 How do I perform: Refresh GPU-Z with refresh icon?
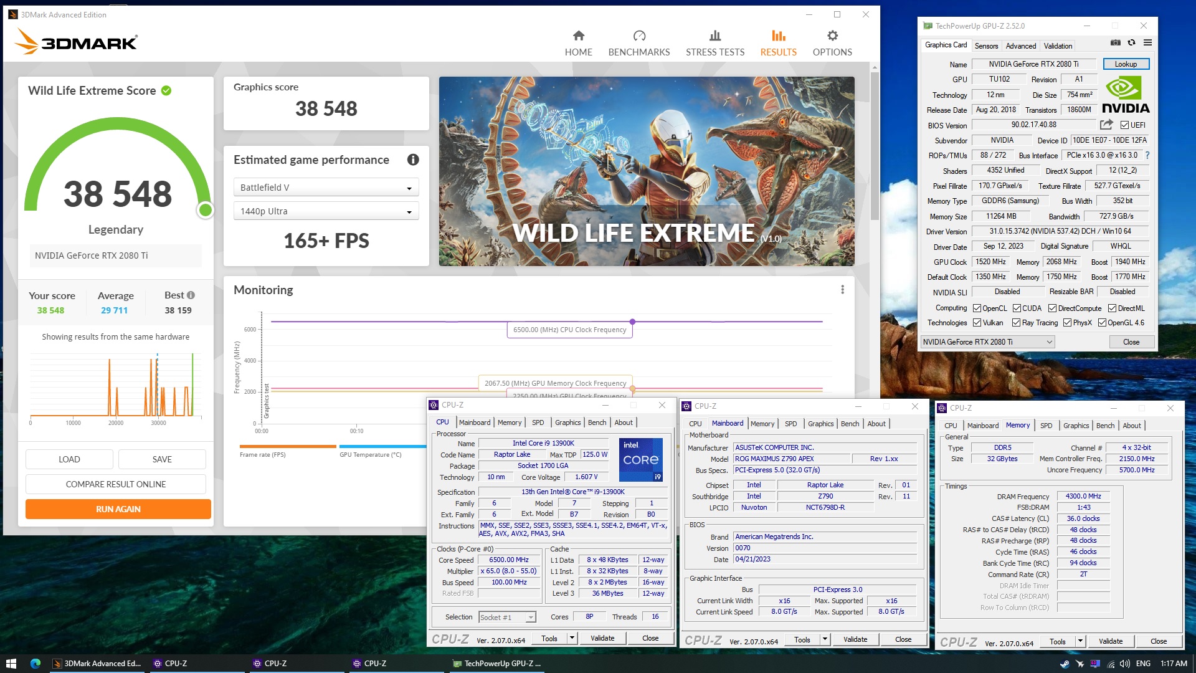coord(1131,42)
